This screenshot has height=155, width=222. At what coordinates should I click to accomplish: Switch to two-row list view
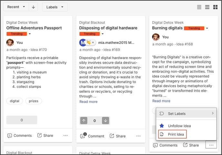[x=207, y=7]
